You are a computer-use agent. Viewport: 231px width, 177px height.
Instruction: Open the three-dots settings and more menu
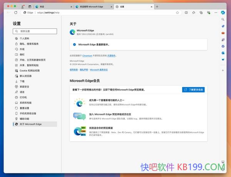click(x=216, y=12)
